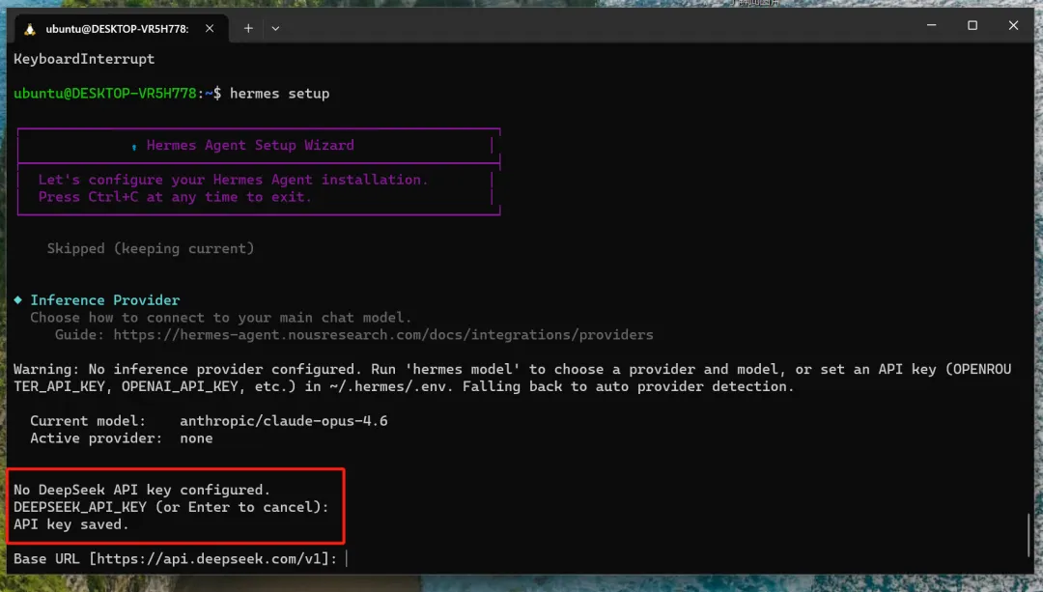The height and width of the screenshot is (592, 1043).
Task: Click the 'Skipped (keeping current)' line
Action: (151, 248)
